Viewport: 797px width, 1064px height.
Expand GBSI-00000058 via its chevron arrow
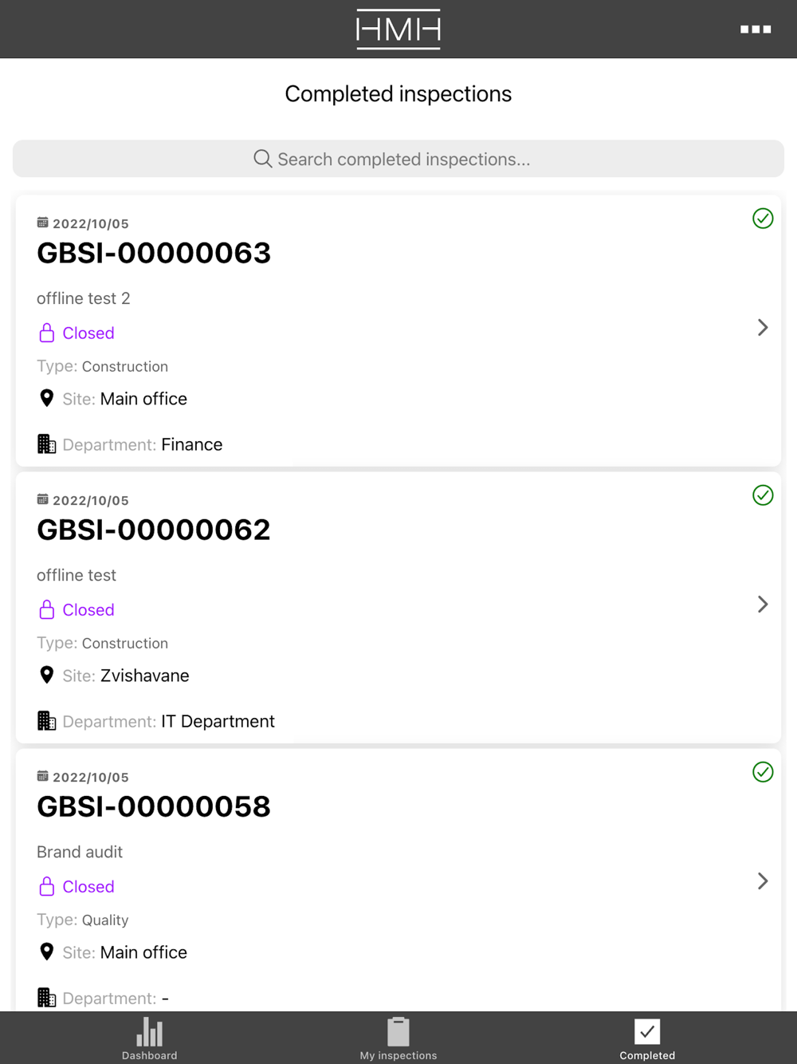763,881
